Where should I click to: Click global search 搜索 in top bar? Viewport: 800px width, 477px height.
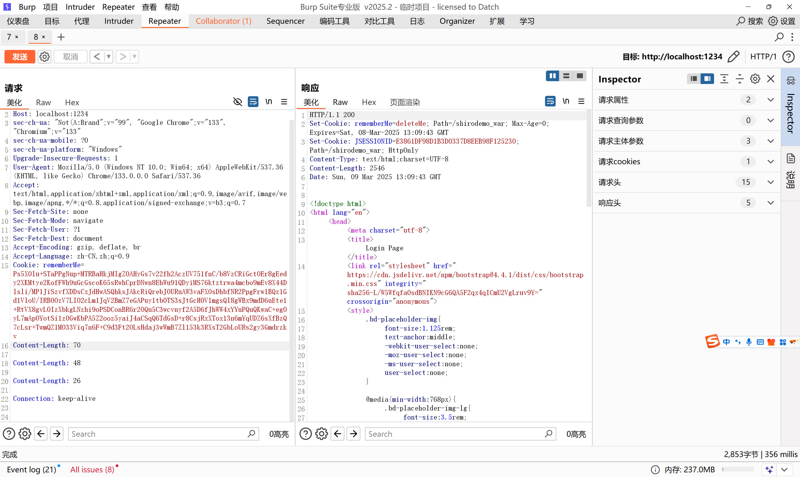[749, 21]
